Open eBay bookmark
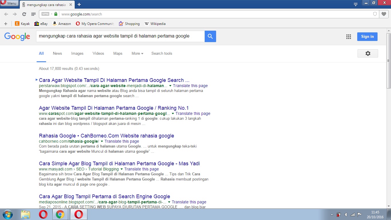This screenshot has width=391, height=220. [x=41, y=24]
